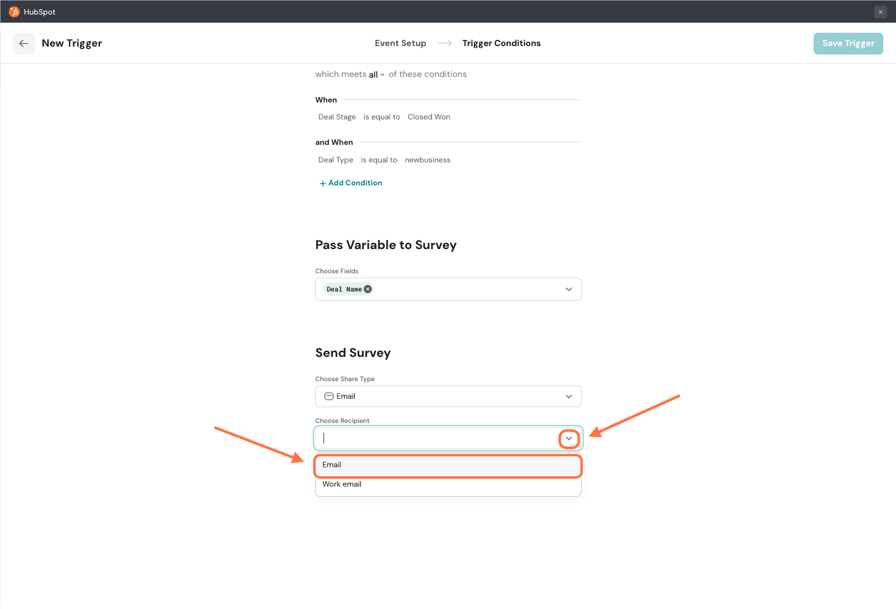Focus the Choose Recipient text field
Screen dimensions: 896x609
(436, 438)
